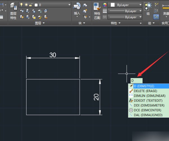This screenshot has height=141, width=169.
Task: Click the edit block icon with lightning
Action: pyautogui.click(x=85, y=11)
